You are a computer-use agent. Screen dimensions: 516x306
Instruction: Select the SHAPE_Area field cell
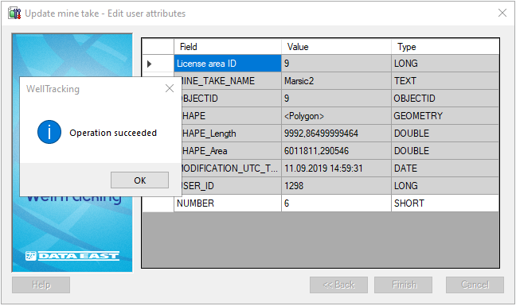pos(232,151)
